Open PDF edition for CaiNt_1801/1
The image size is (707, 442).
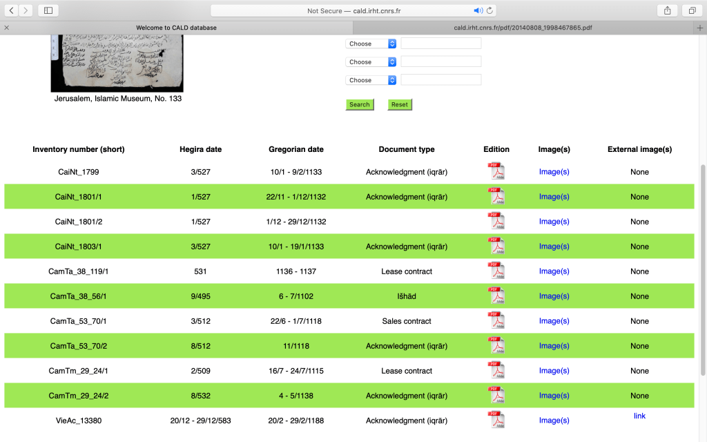[x=496, y=196]
